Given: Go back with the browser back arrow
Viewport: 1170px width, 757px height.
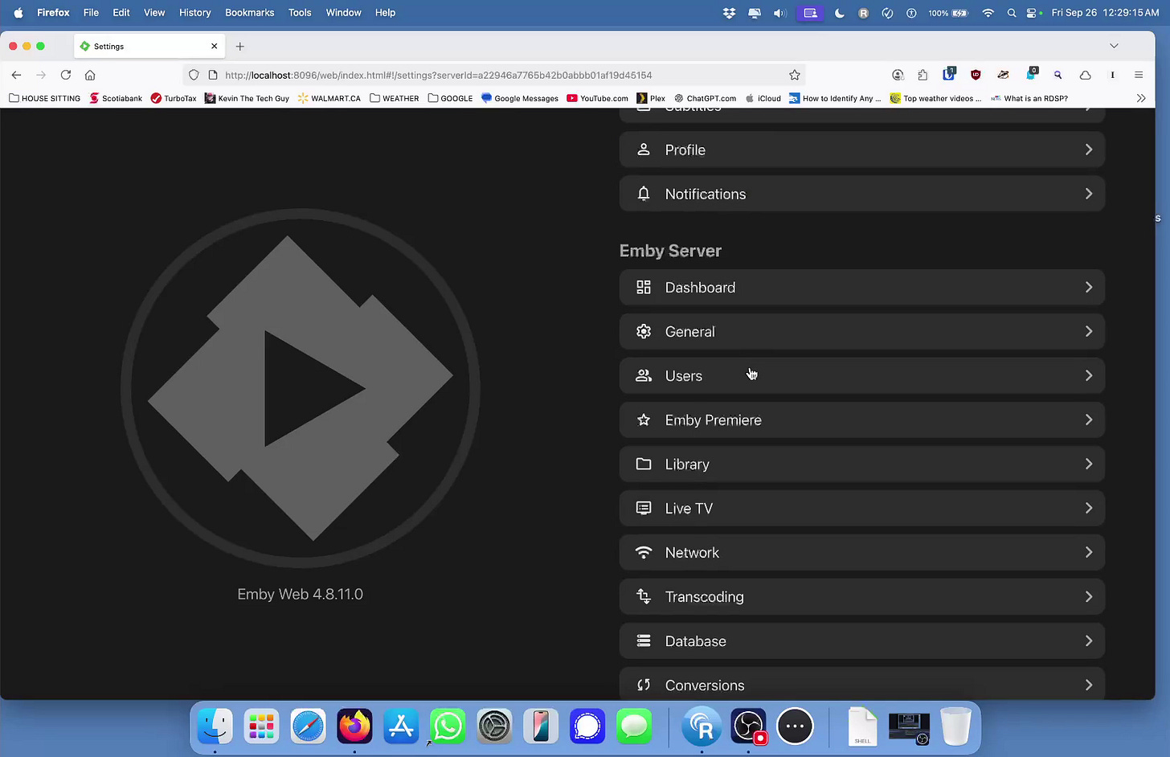Looking at the screenshot, I should click(x=17, y=75).
